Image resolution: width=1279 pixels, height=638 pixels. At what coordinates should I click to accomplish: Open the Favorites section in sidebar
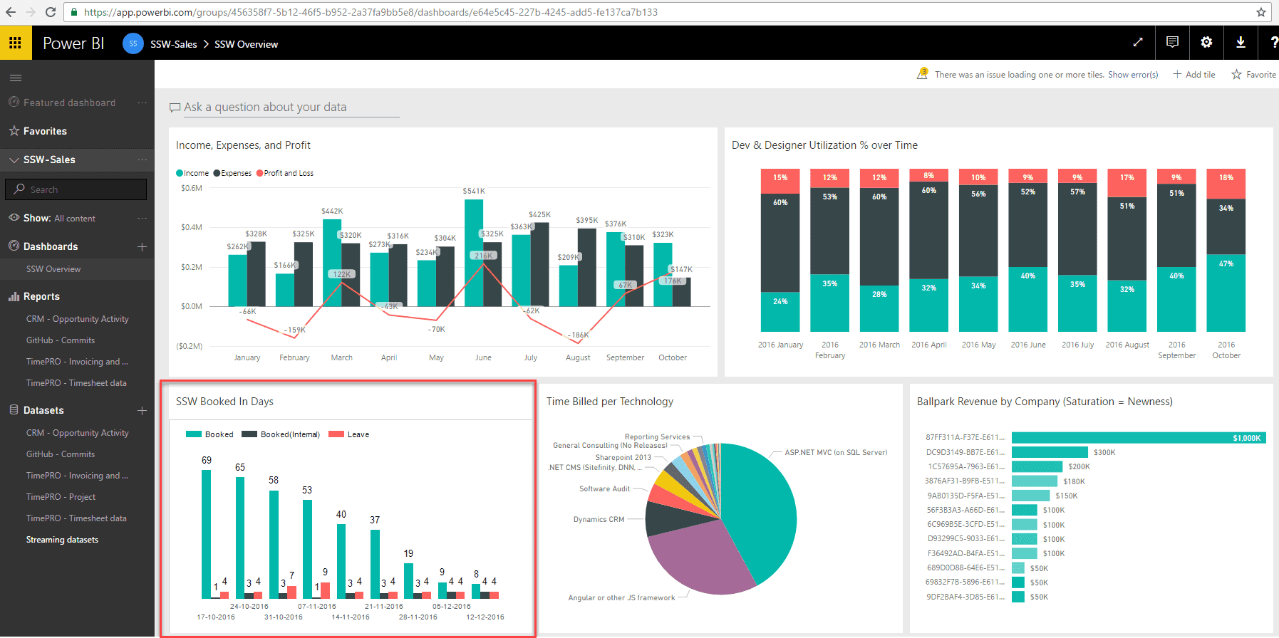[45, 131]
